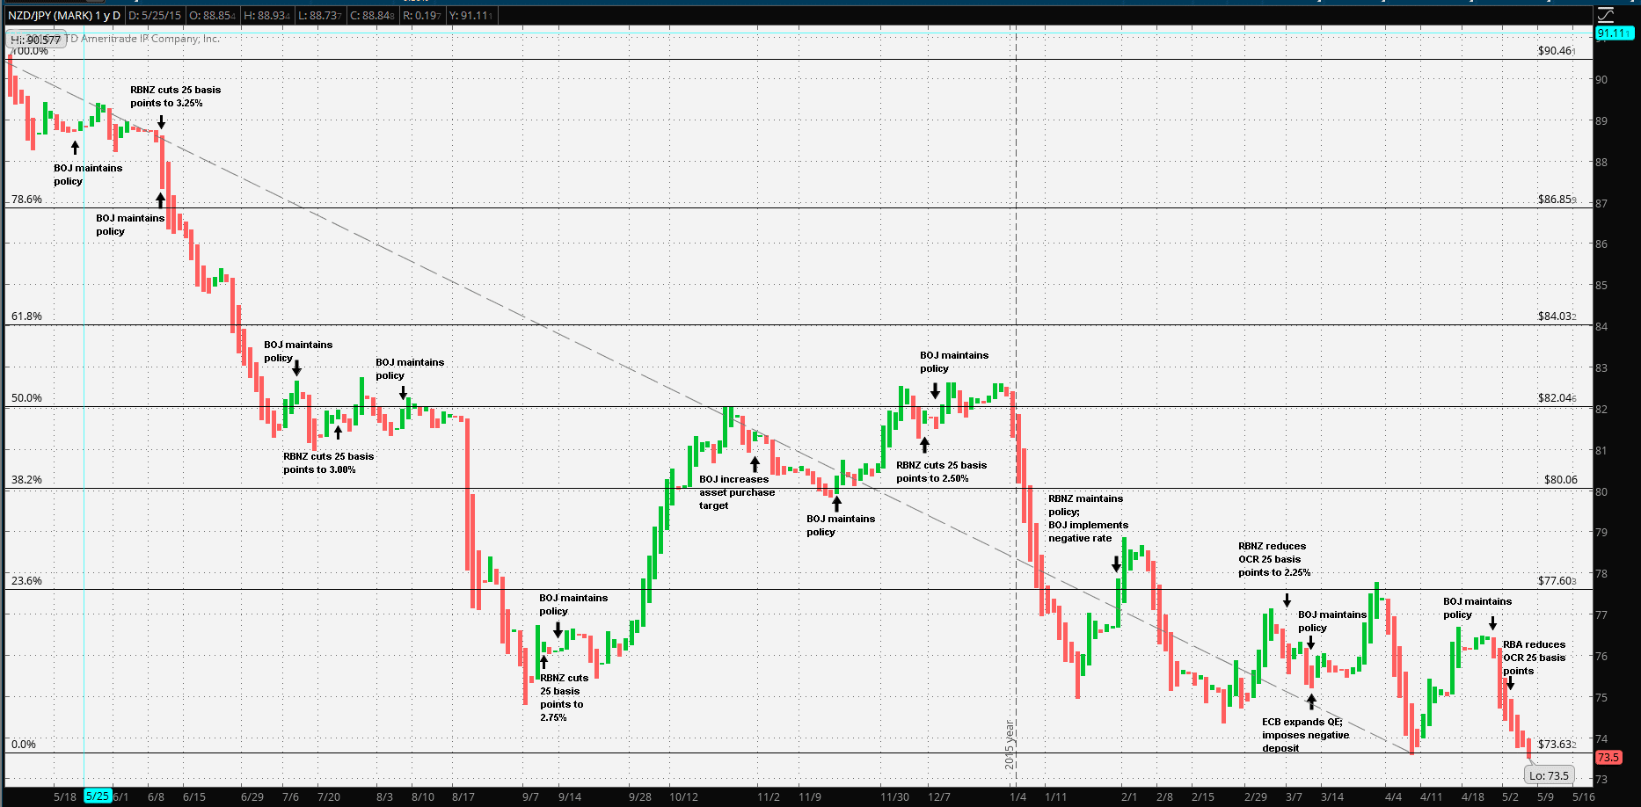Select the 61.8% Fibonacci level label

(26, 316)
